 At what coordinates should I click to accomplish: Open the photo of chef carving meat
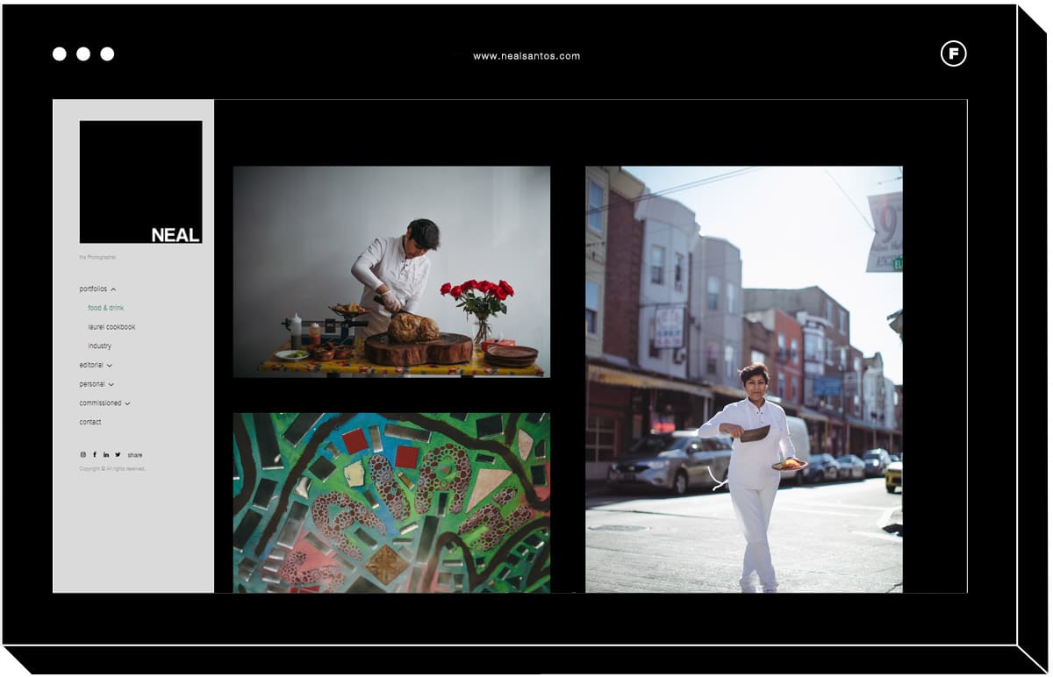pos(391,272)
